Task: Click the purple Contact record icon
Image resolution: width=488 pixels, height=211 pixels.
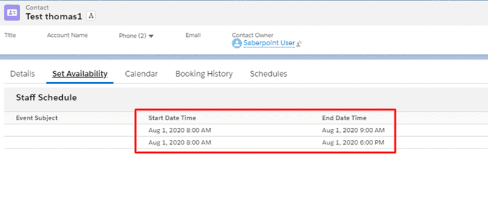Action: pos(12,13)
